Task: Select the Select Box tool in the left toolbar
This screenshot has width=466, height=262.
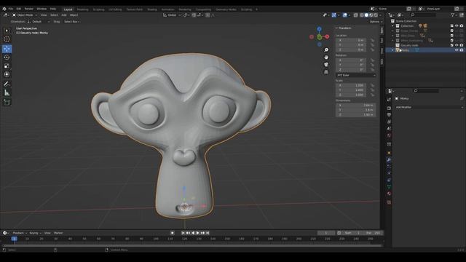Action: pos(7,31)
